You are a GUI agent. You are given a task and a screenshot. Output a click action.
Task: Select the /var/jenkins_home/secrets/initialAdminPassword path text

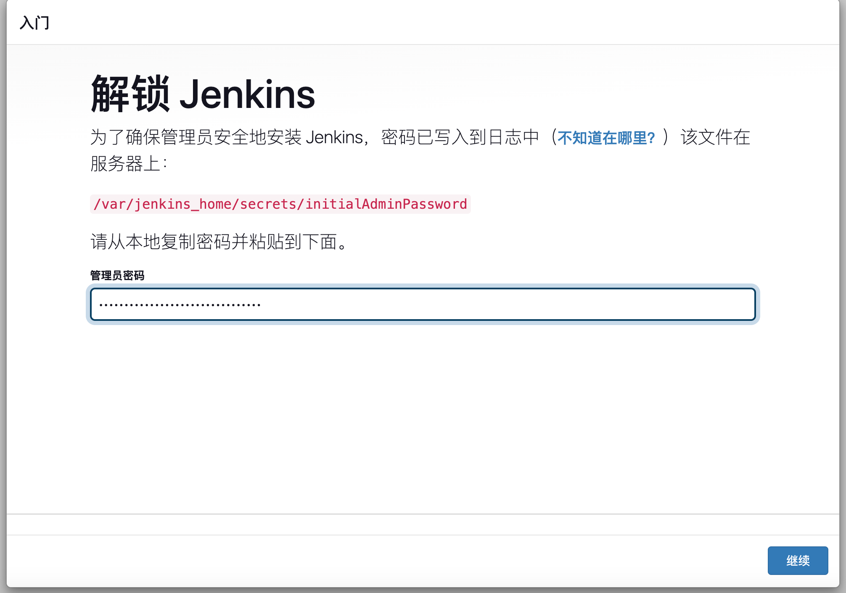click(280, 205)
